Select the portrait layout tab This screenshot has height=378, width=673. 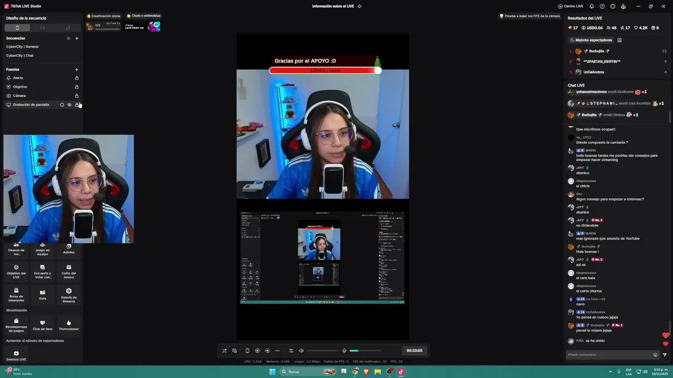click(x=17, y=28)
